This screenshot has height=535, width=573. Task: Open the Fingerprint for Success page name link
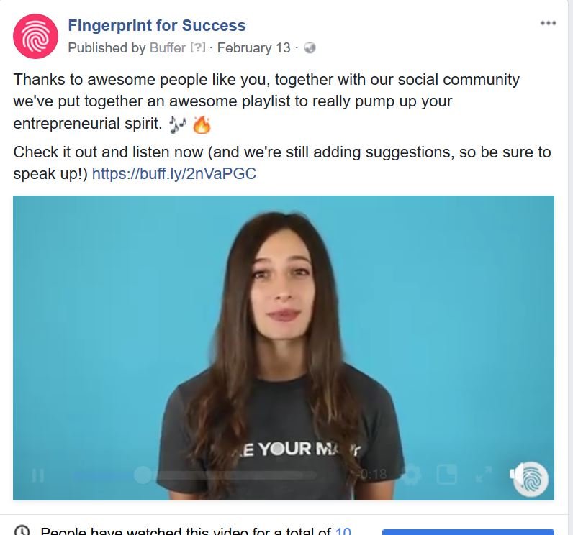coord(157,26)
